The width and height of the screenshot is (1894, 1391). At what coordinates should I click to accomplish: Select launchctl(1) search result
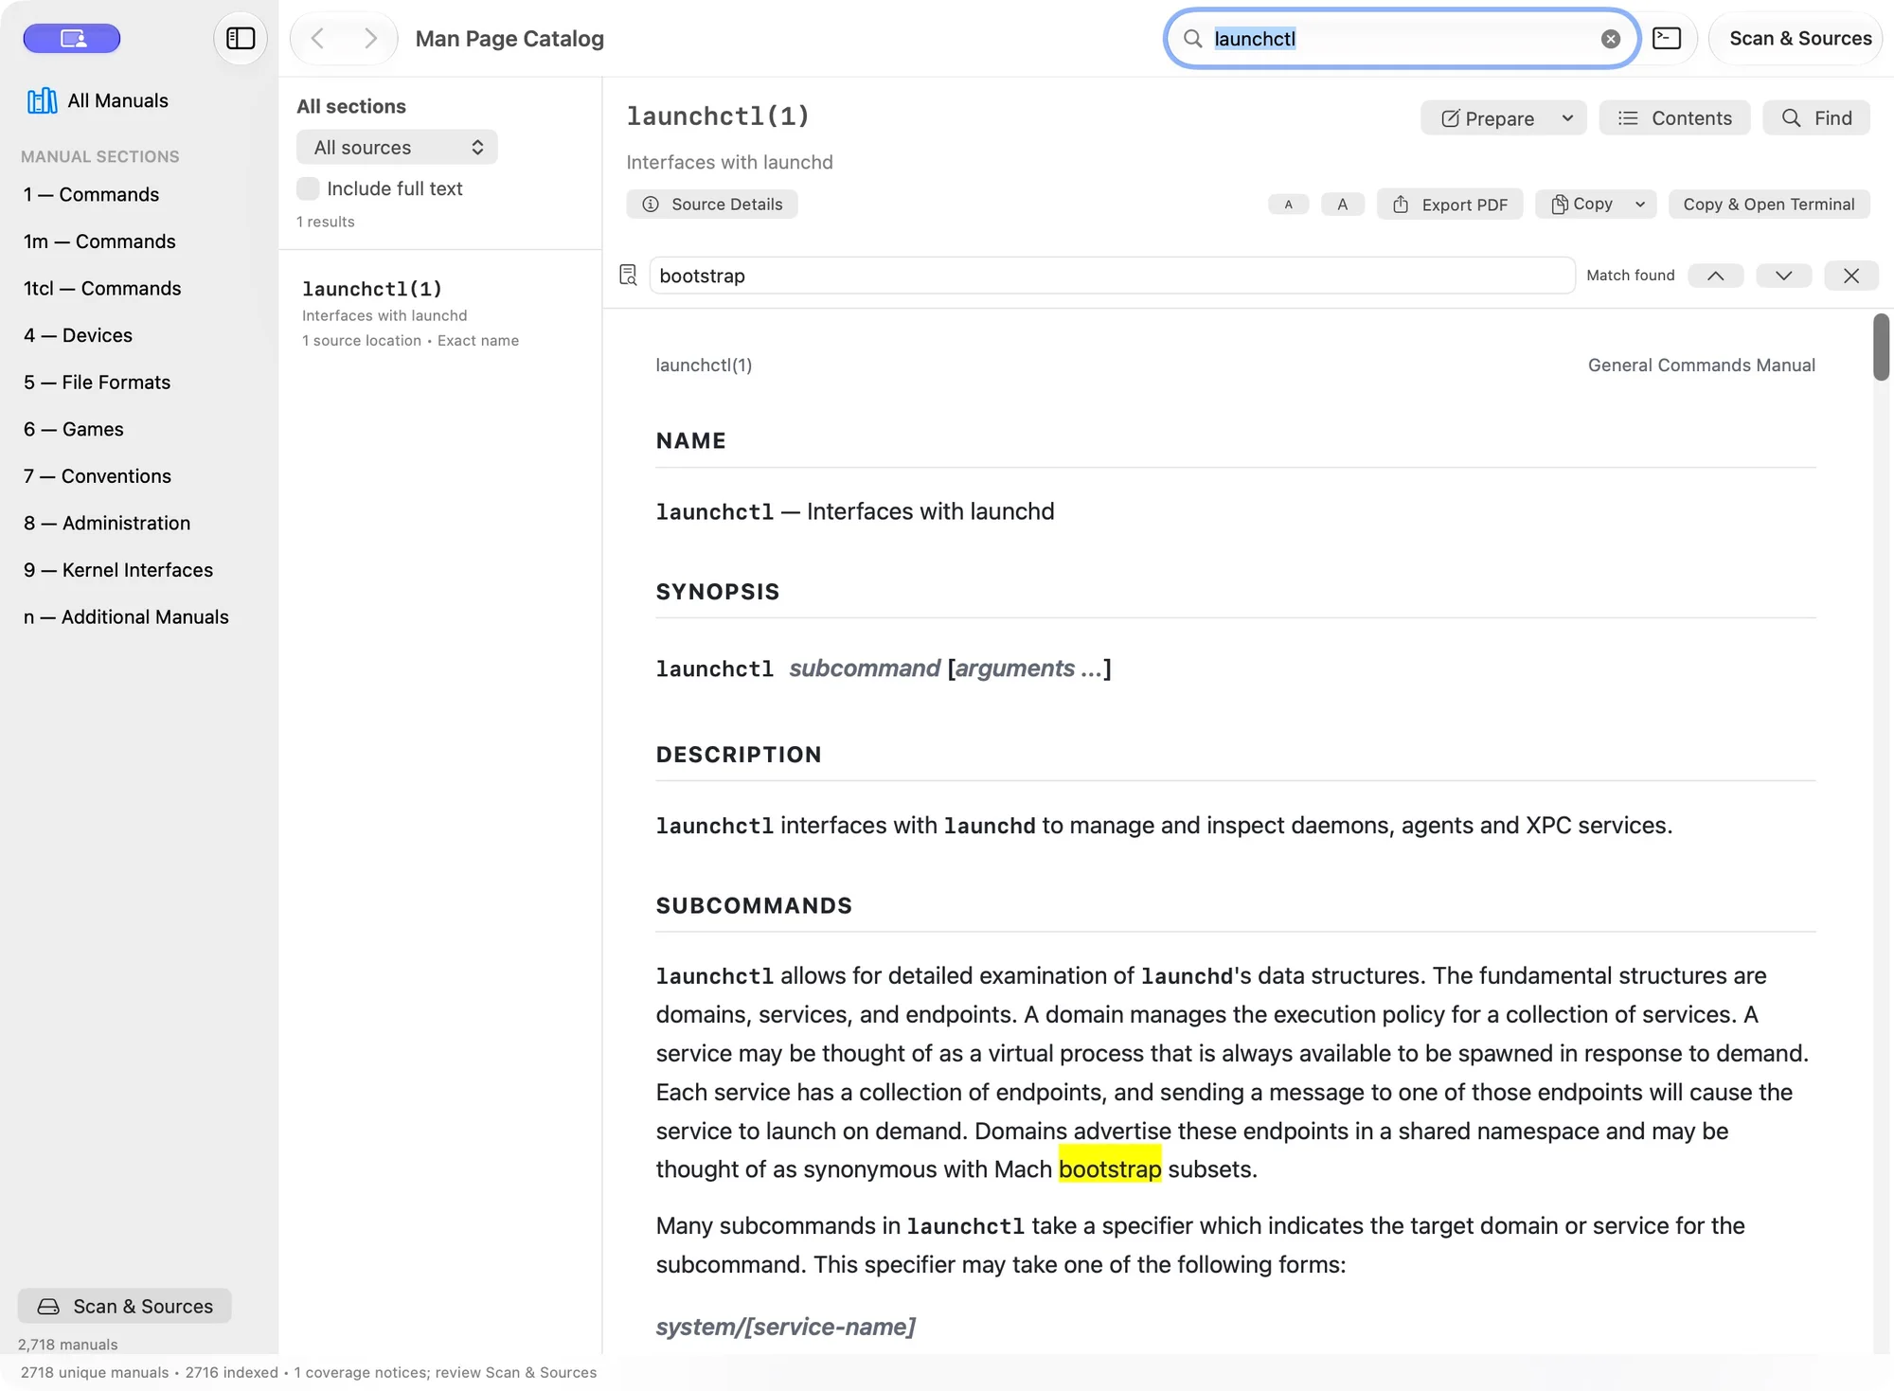pyautogui.click(x=440, y=313)
